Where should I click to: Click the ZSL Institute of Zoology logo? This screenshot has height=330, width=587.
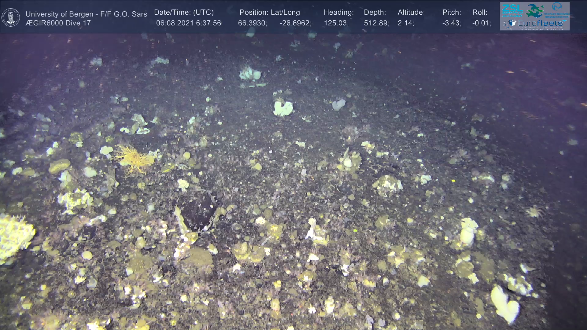512,10
